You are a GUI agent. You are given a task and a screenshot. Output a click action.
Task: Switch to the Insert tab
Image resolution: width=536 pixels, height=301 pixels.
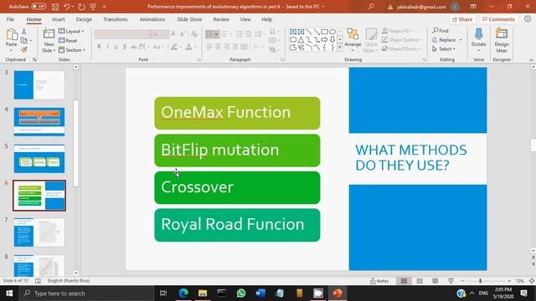[x=59, y=19]
